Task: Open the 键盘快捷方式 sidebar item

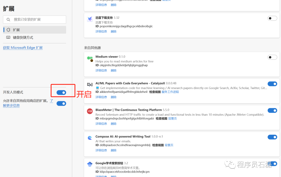Action: 35,37
